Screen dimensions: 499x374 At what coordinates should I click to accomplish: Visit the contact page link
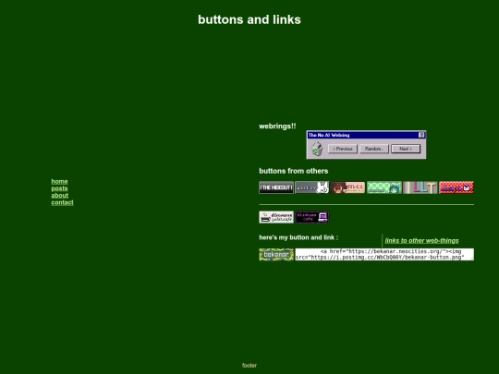[63, 202]
